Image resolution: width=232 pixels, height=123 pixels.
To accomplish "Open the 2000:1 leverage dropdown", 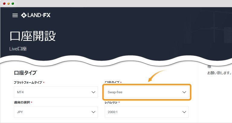I will pos(147,112).
